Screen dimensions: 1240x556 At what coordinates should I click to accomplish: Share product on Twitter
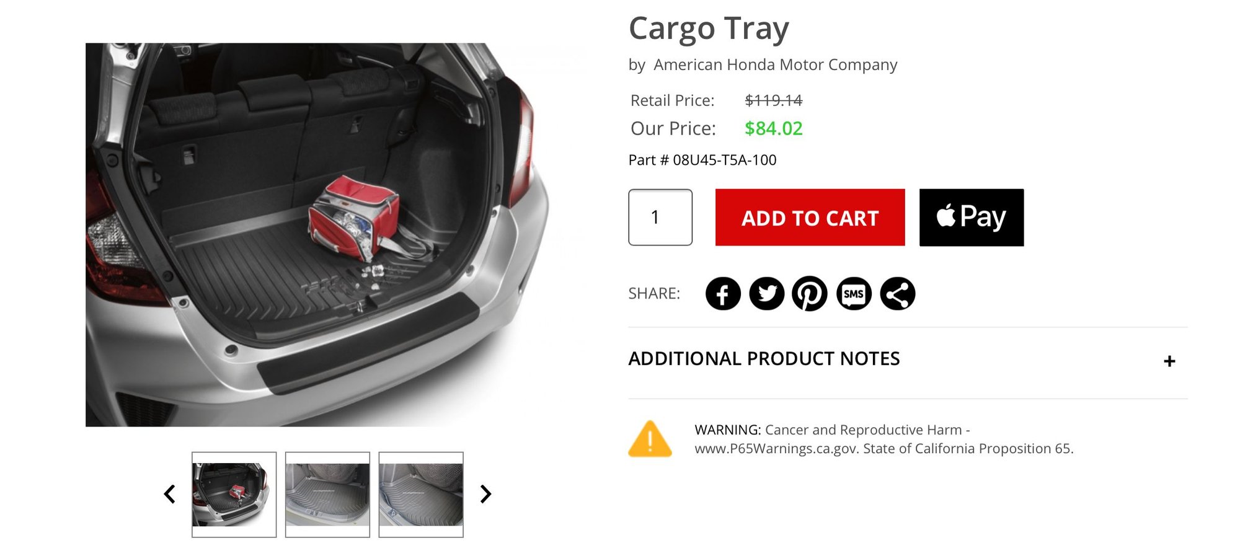766,294
